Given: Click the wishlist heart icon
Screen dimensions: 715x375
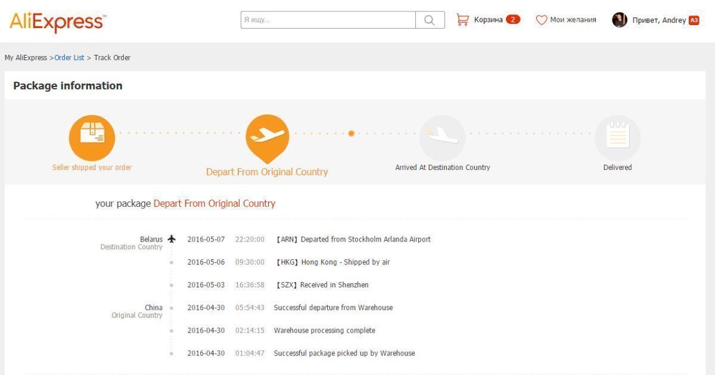Looking at the screenshot, I should pyautogui.click(x=541, y=20).
